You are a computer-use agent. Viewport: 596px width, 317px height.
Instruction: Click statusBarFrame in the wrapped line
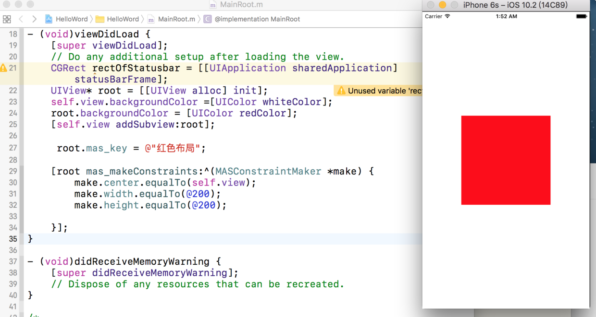coord(115,79)
